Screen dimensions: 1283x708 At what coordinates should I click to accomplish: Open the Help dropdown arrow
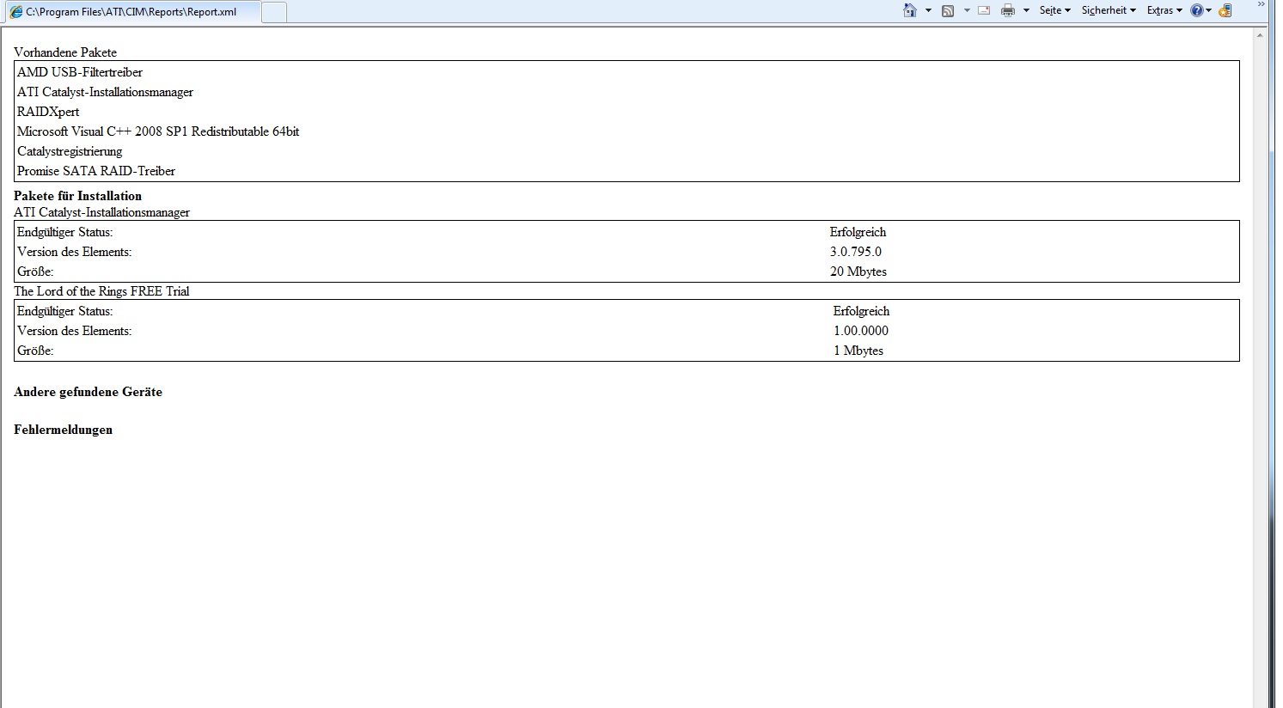(1209, 10)
